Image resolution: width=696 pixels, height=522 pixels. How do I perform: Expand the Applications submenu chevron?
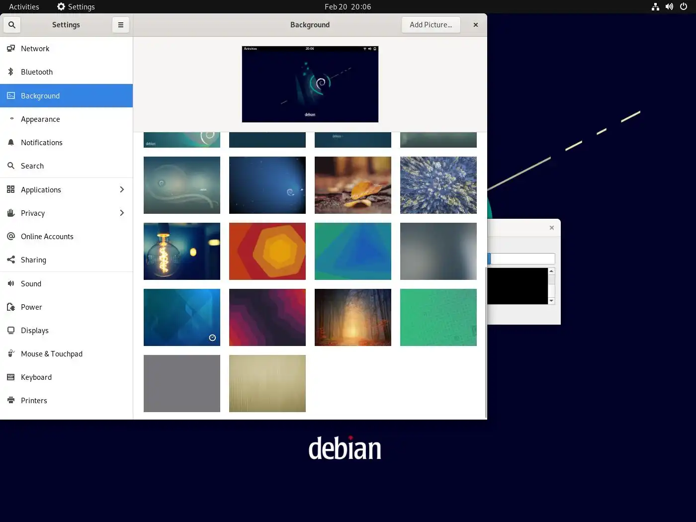click(x=122, y=189)
